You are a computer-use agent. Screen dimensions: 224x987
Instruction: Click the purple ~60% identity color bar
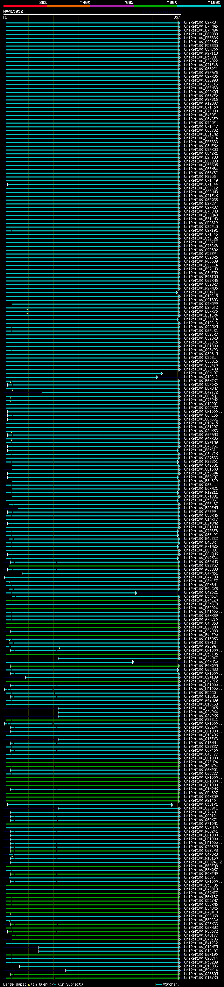[x=112, y=6]
